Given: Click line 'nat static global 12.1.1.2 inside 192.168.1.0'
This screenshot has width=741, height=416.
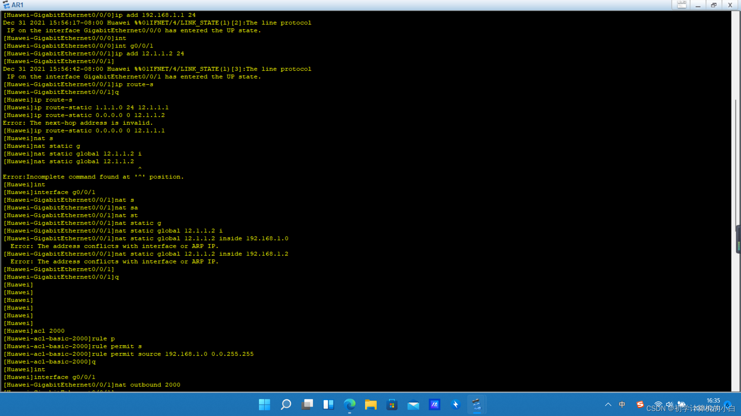Looking at the screenshot, I should (x=146, y=238).
